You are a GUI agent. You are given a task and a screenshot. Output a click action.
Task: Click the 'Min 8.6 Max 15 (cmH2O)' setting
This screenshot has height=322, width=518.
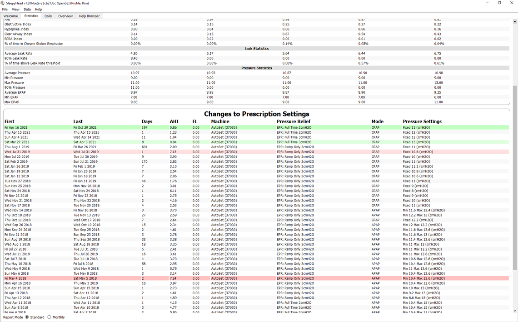tap(422, 298)
